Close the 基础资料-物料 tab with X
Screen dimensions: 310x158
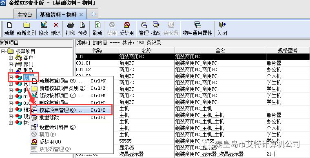tap(81, 15)
